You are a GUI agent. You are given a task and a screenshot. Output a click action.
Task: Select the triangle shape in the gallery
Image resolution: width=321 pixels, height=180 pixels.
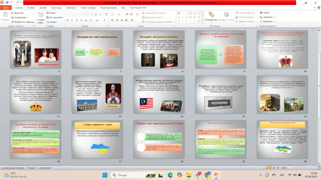coord(179,17)
